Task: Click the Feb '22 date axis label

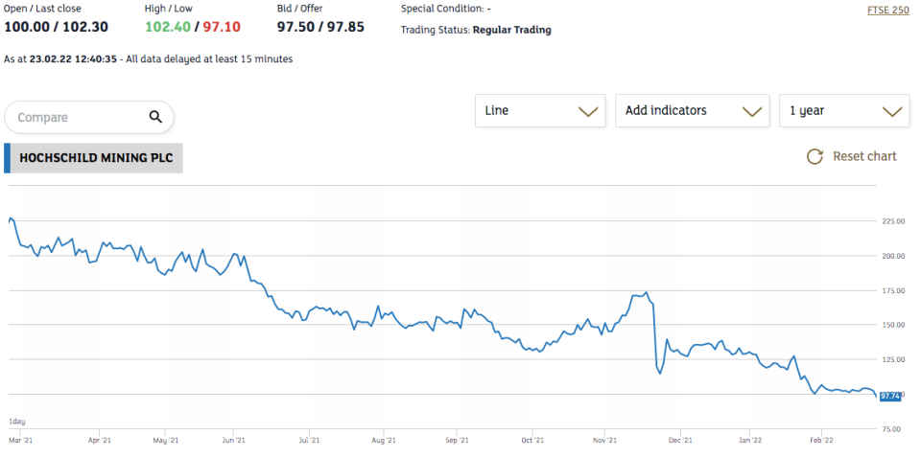Action: pos(823,441)
